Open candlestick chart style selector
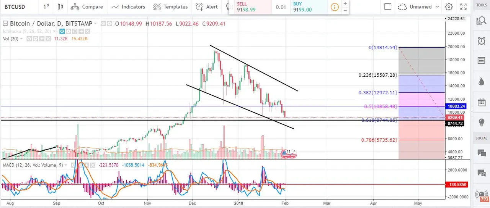490x208 pixels. tap(60, 6)
